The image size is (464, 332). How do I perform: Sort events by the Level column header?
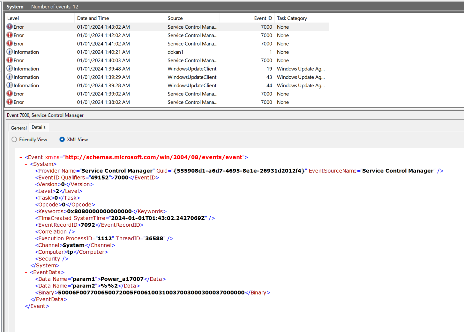tap(40, 18)
